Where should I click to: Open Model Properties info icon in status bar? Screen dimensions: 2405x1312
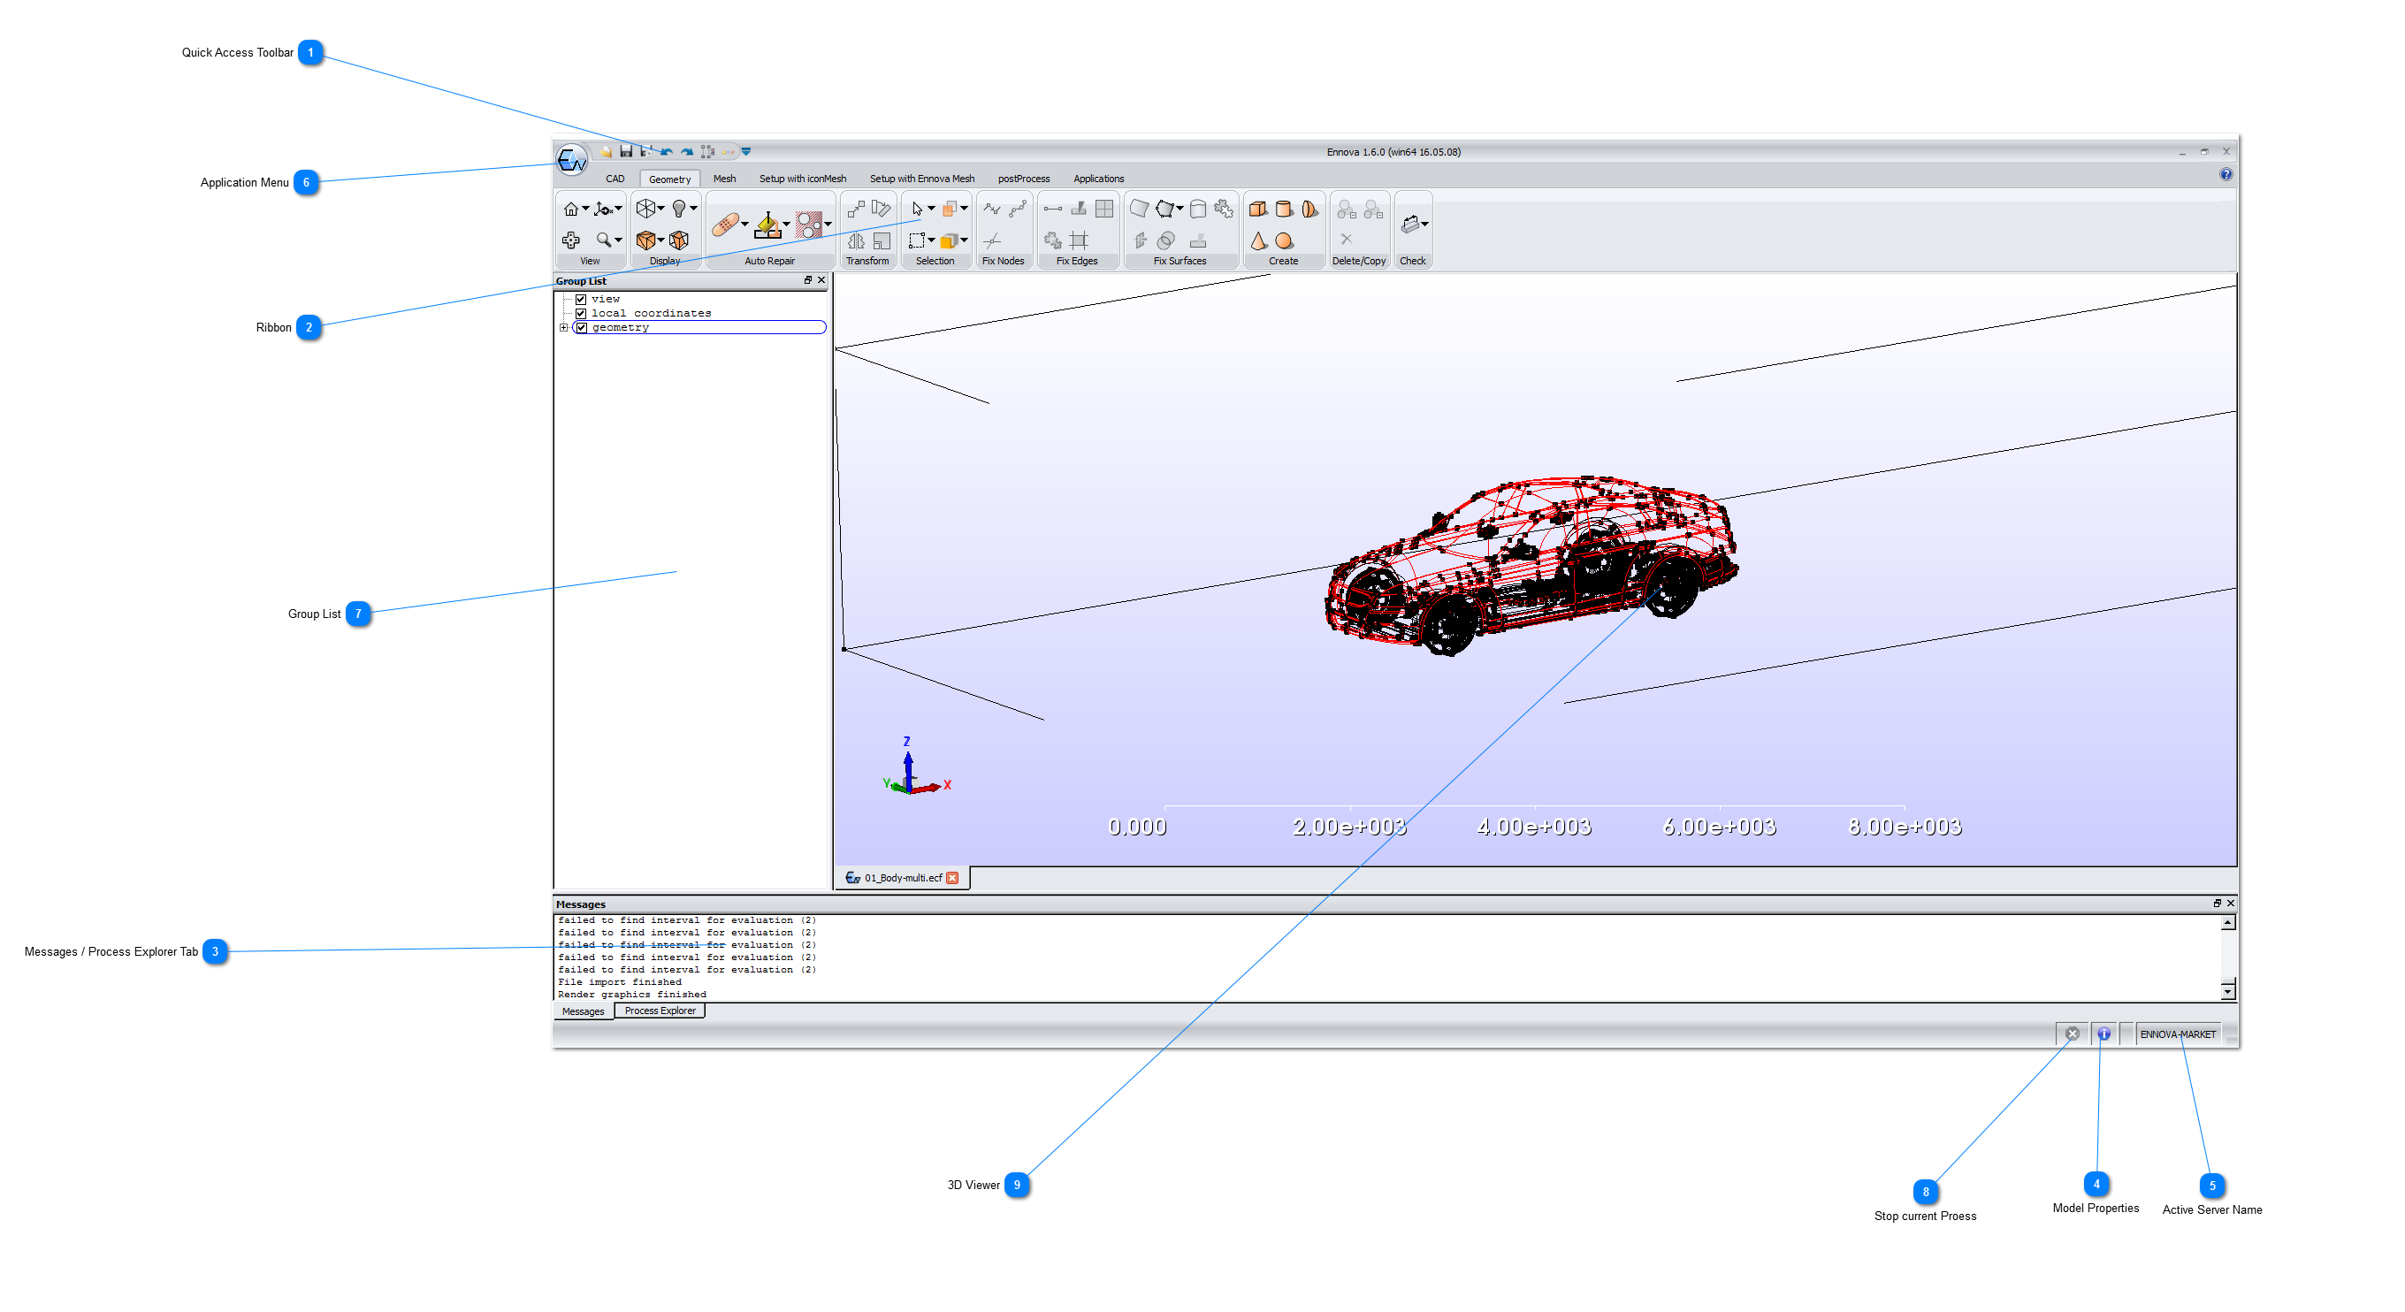click(2103, 1034)
